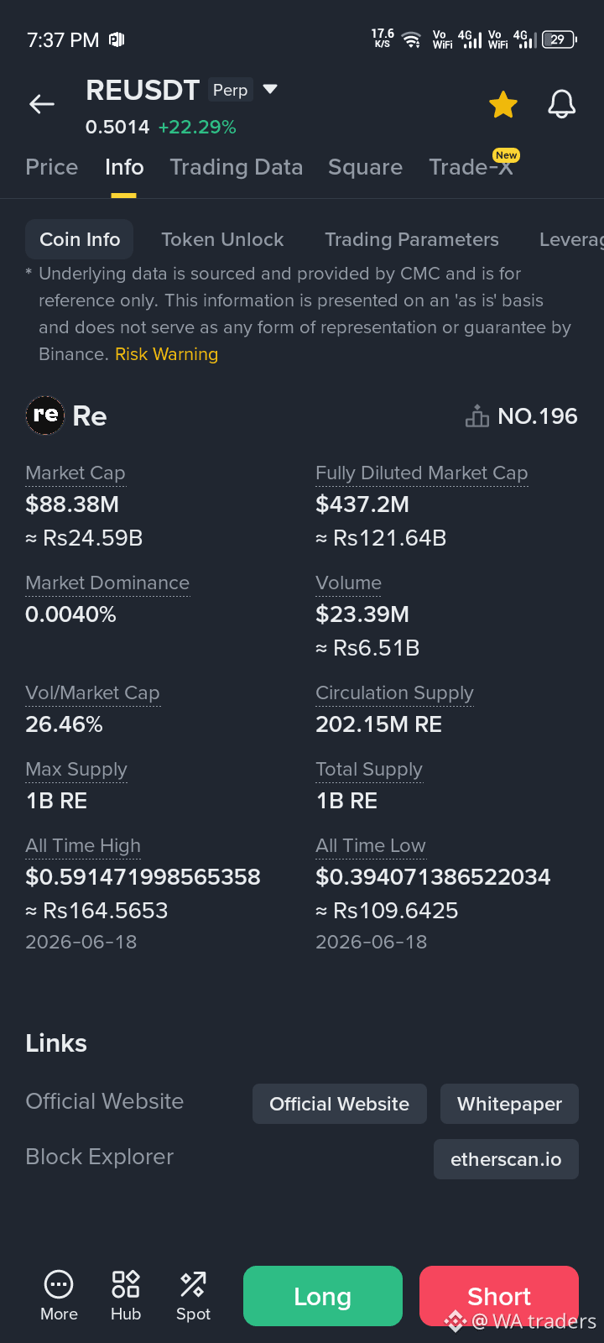604x1343 pixels.
Task: Open the Trading Data tab
Action: pos(237,167)
